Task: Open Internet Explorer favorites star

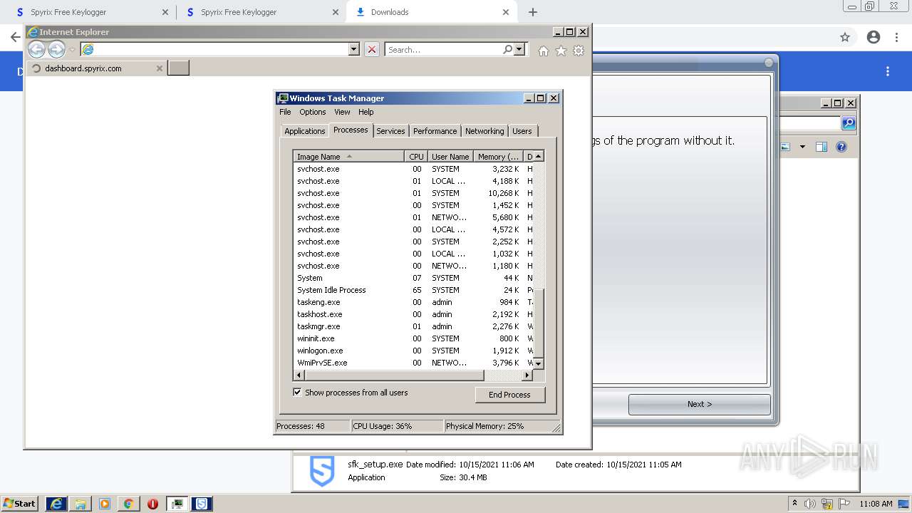Action: pos(561,51)
